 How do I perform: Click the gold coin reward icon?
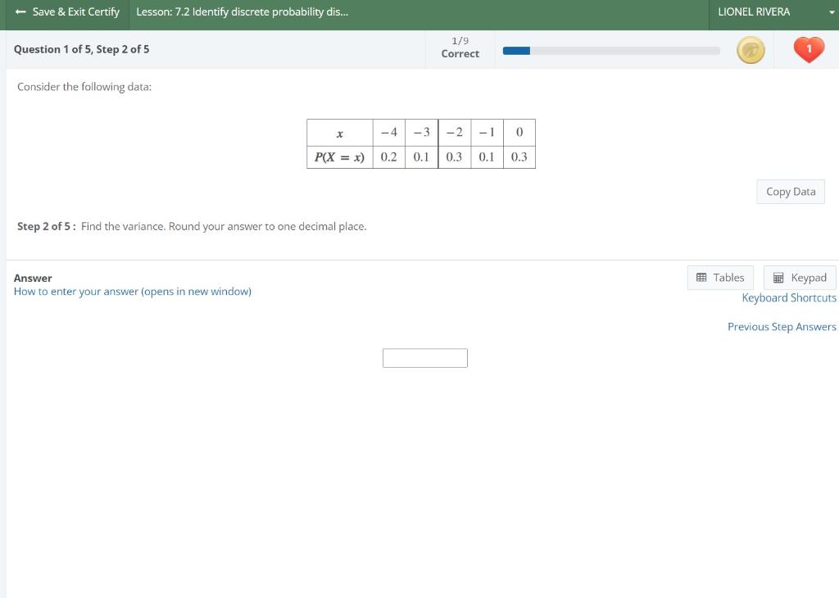tap(751, 49)
